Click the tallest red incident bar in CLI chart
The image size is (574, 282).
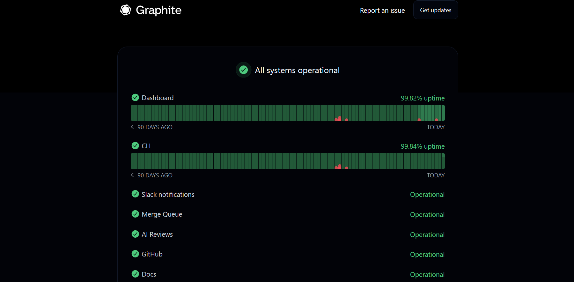click(x=340, y=167)
